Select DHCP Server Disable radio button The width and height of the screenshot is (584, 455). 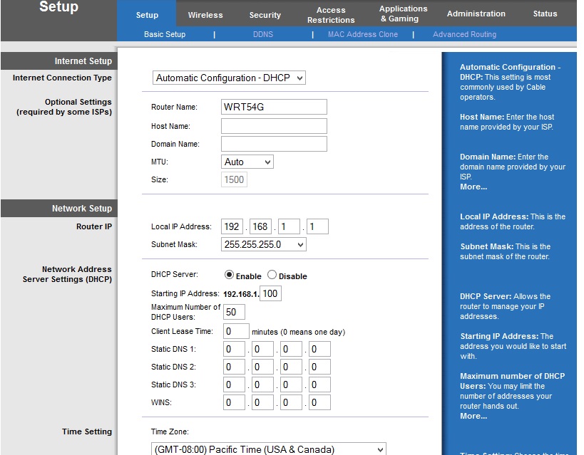[x=272, y=275]
